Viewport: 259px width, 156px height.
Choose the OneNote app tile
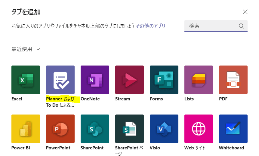pos(95,80)
